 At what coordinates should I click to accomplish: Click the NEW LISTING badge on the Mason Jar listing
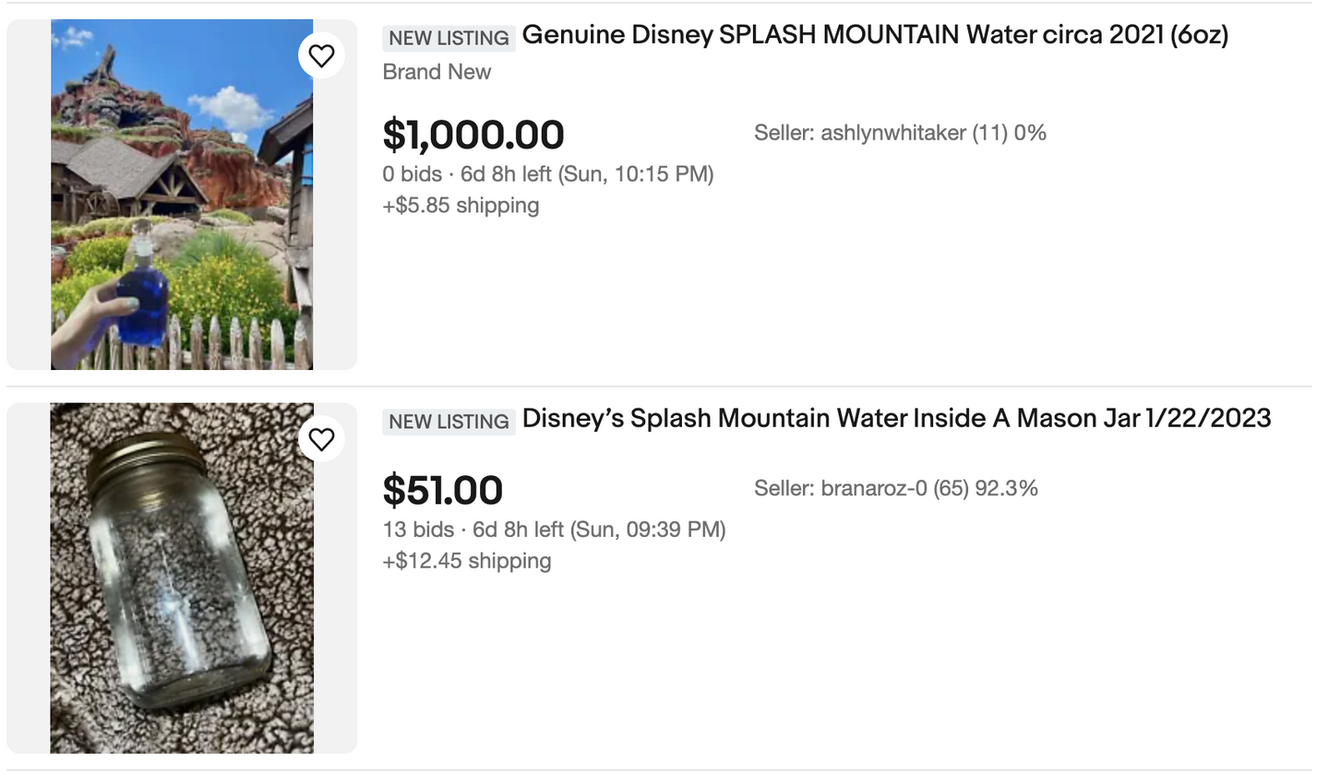(449, 422)
